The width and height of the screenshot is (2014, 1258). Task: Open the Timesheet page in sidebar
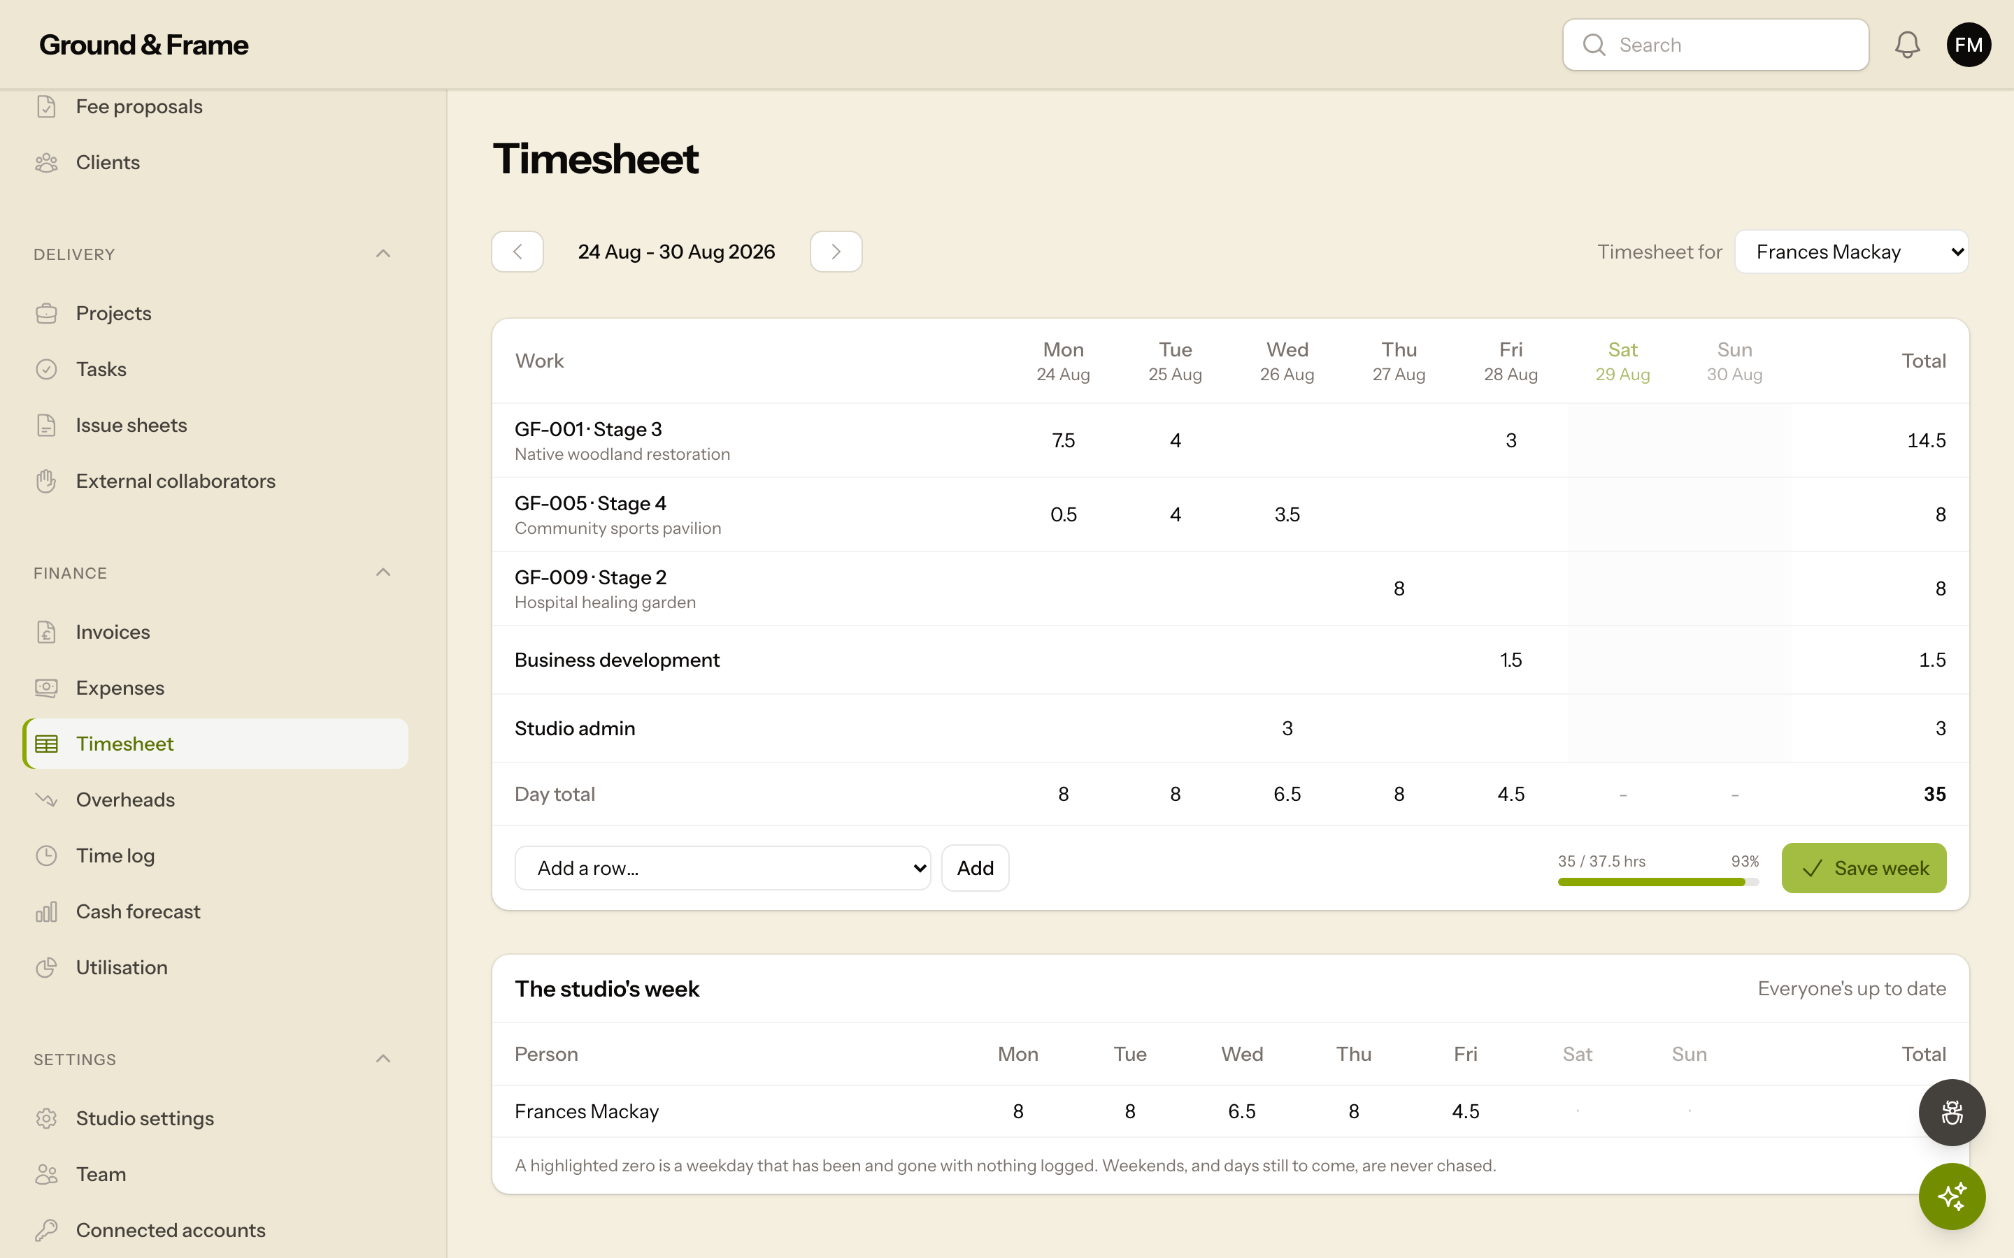click(216, 744)
